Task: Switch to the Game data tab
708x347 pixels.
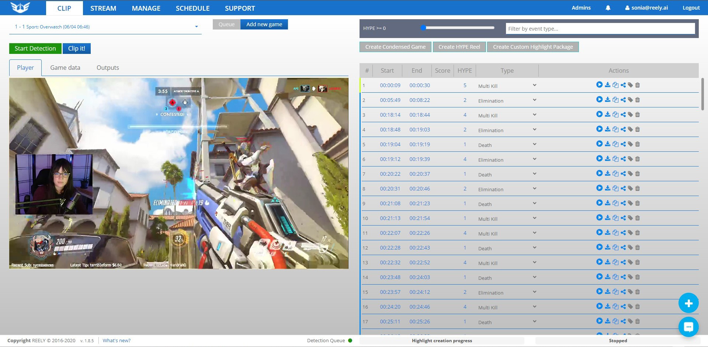Action: 65,68
